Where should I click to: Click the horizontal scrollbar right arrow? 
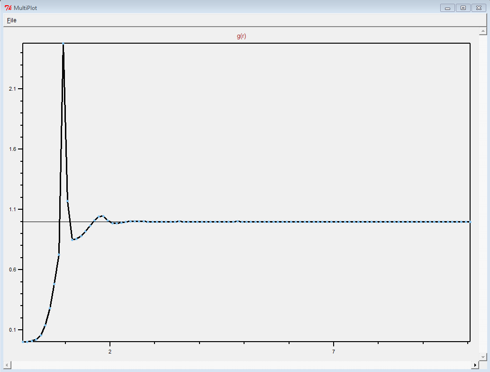475,365
